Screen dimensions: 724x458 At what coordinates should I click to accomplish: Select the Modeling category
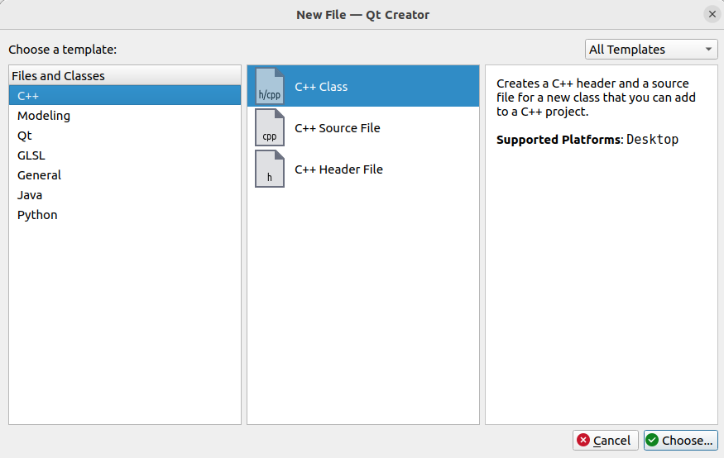coord(44,116)
